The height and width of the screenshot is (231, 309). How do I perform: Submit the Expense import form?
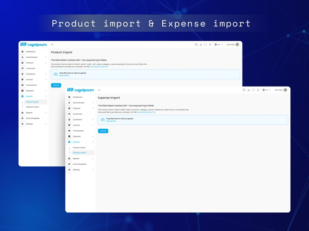pyautogui.click(x=103, y=131)
